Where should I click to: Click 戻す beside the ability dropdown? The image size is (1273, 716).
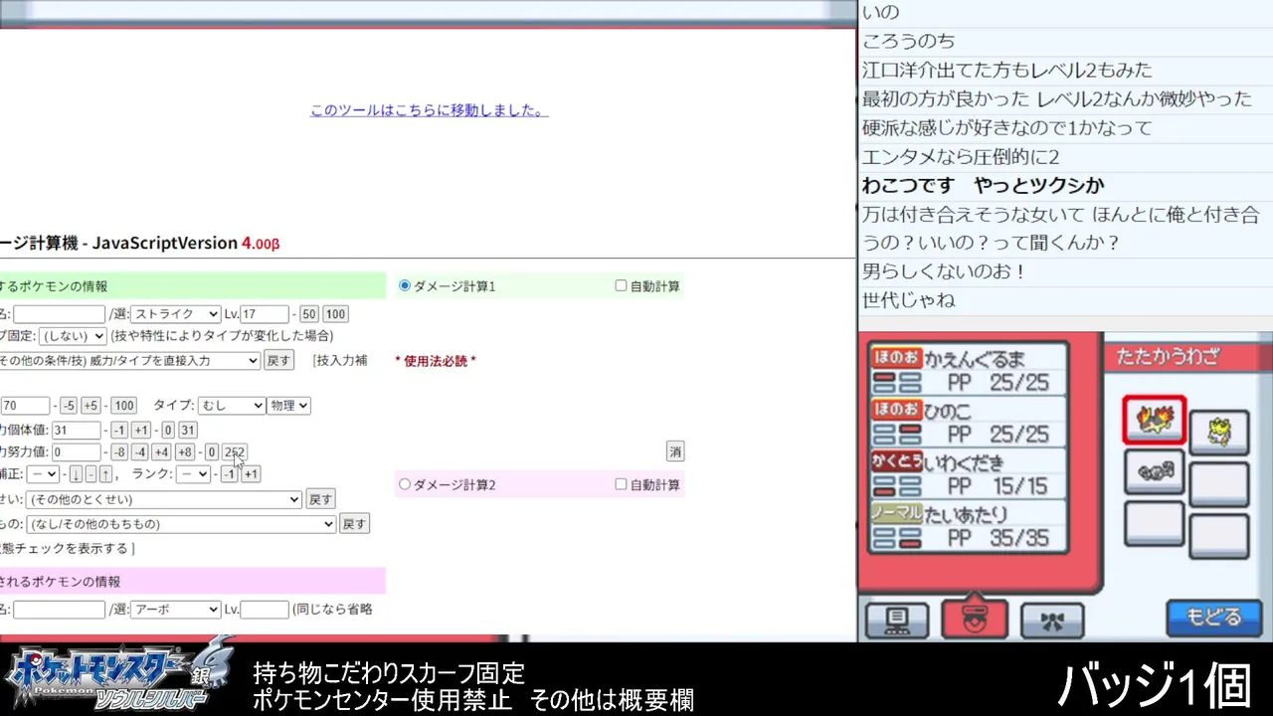coord(320,499)
